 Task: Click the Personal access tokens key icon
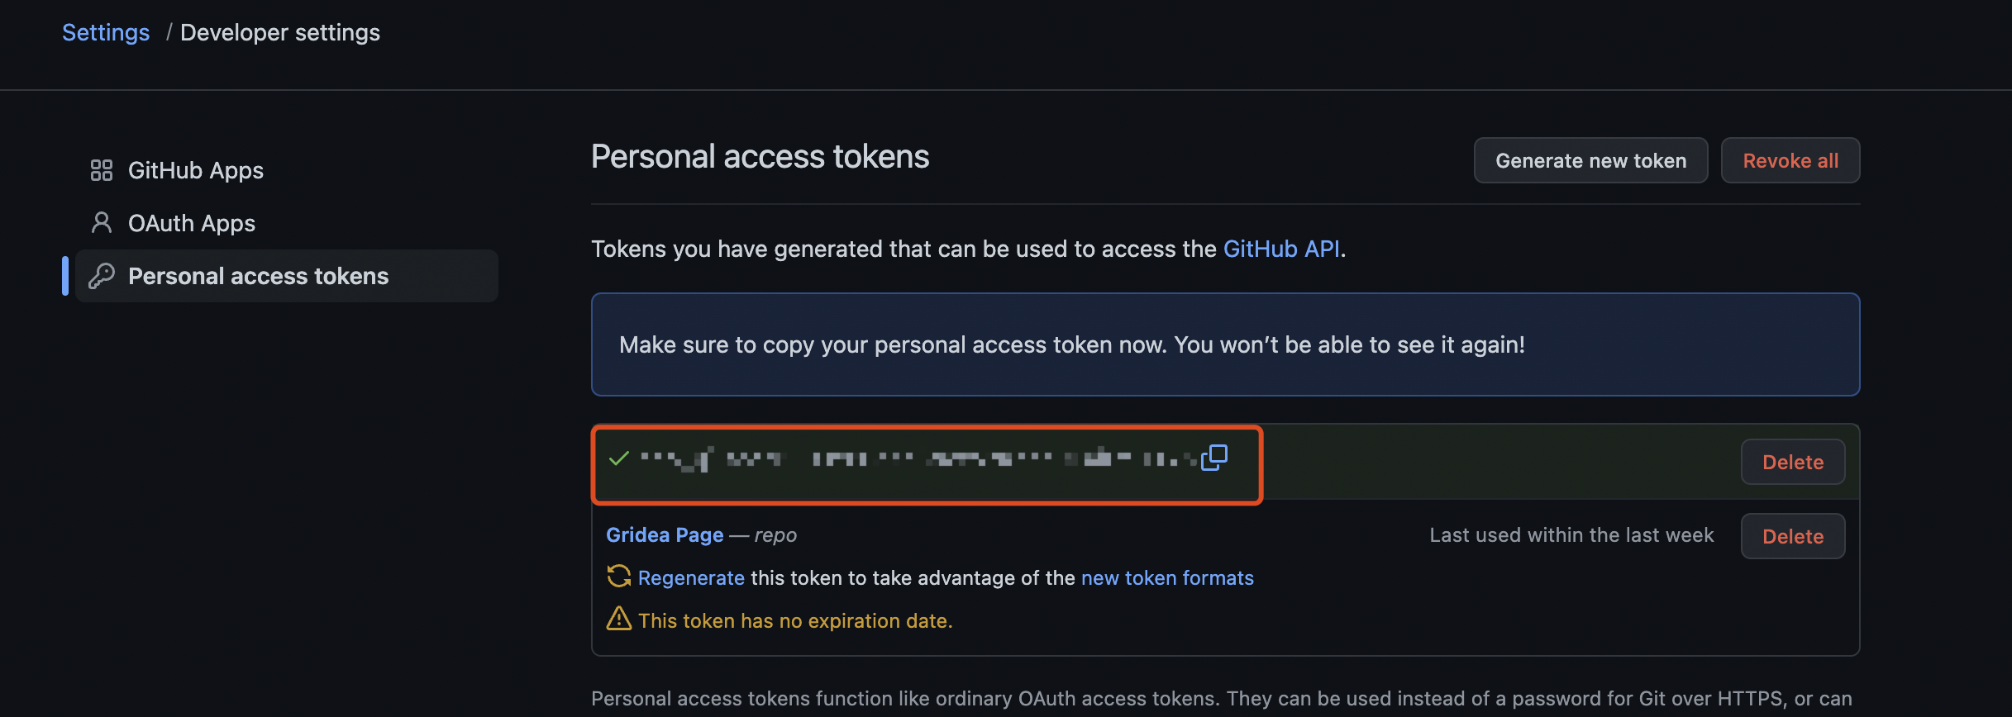pyautogui.click(x=101, y=276)
